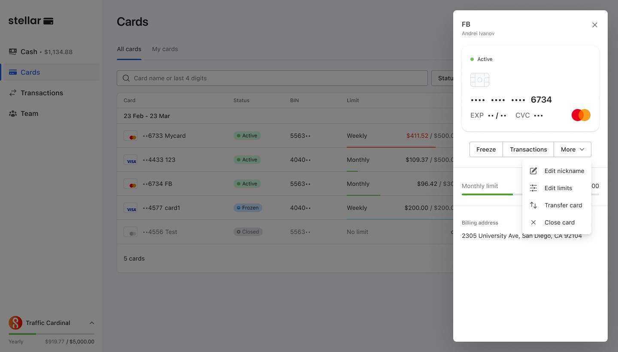
Task: Click grey card icon in 4556 Test row
Action: 130,232
